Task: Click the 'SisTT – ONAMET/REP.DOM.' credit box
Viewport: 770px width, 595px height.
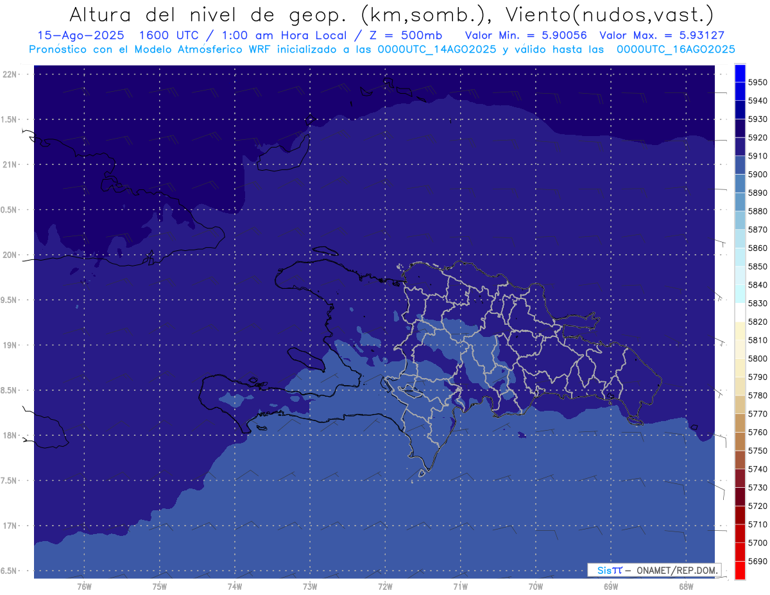Action: coord(654,570)
